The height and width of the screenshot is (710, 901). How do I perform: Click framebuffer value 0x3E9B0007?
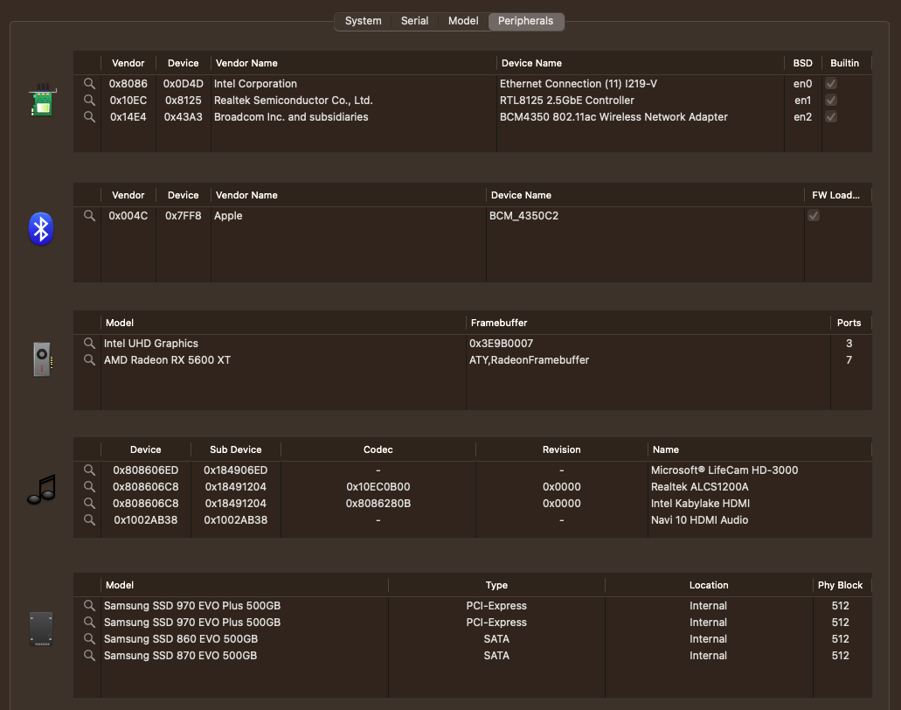pos(501,344)
